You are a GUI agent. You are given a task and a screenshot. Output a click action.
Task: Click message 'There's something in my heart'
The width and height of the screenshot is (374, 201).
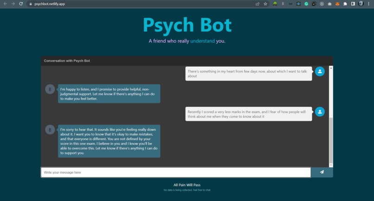[x=249, y=74]
